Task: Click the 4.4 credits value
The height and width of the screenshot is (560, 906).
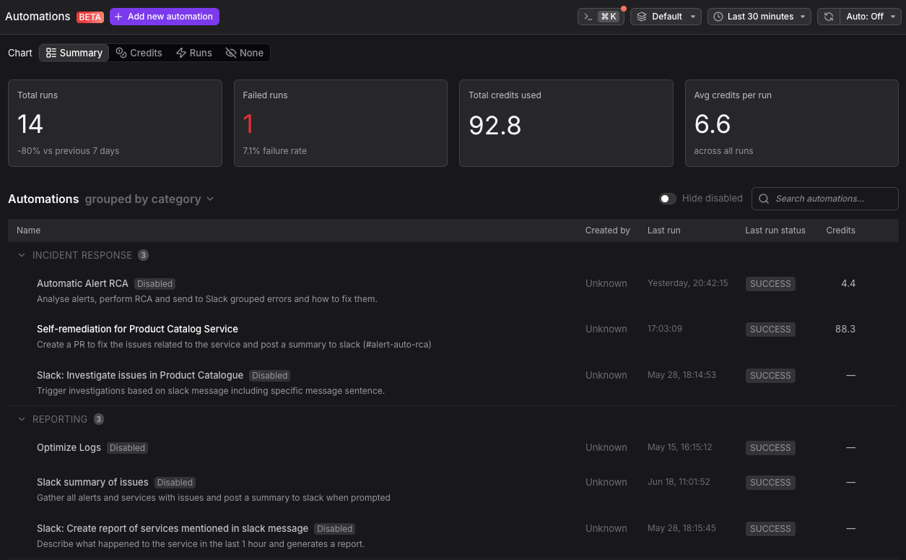Action: 848,283
